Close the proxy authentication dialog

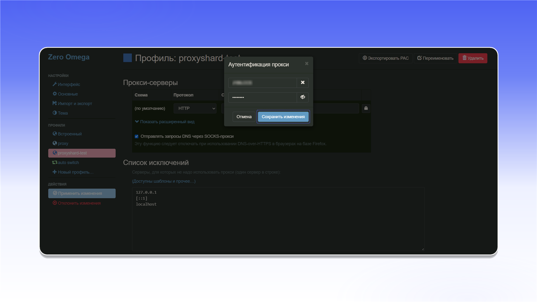pos(307,64)
